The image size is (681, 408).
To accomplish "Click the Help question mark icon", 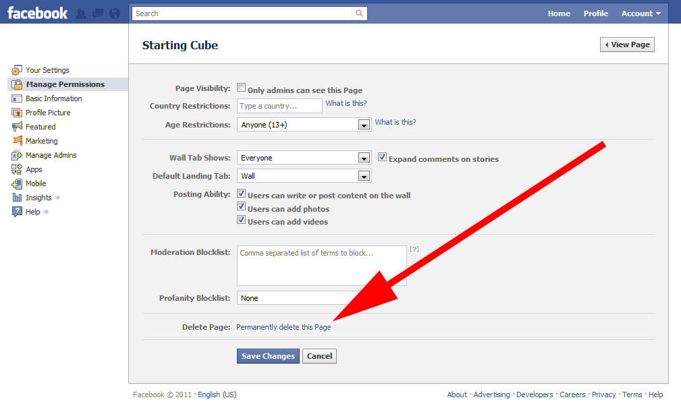I will (x=17, y=212).
